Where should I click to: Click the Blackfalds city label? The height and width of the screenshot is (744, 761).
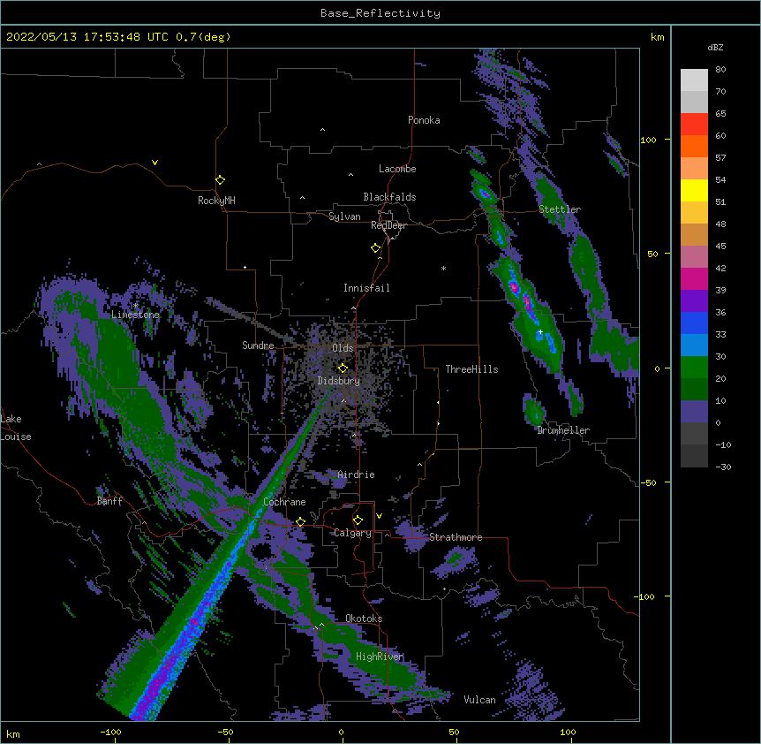pos(389,197)
